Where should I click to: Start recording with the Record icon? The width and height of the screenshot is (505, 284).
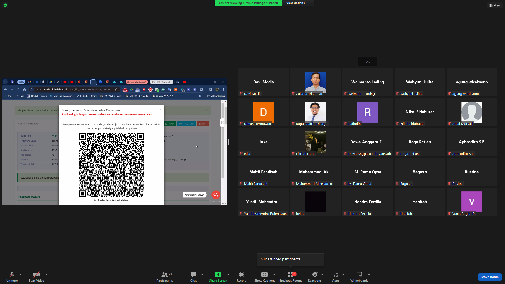point(241,275)
